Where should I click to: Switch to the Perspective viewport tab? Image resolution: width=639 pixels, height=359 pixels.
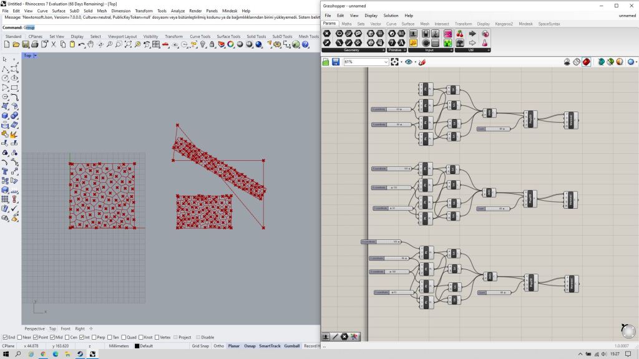(x=34, y=328)
